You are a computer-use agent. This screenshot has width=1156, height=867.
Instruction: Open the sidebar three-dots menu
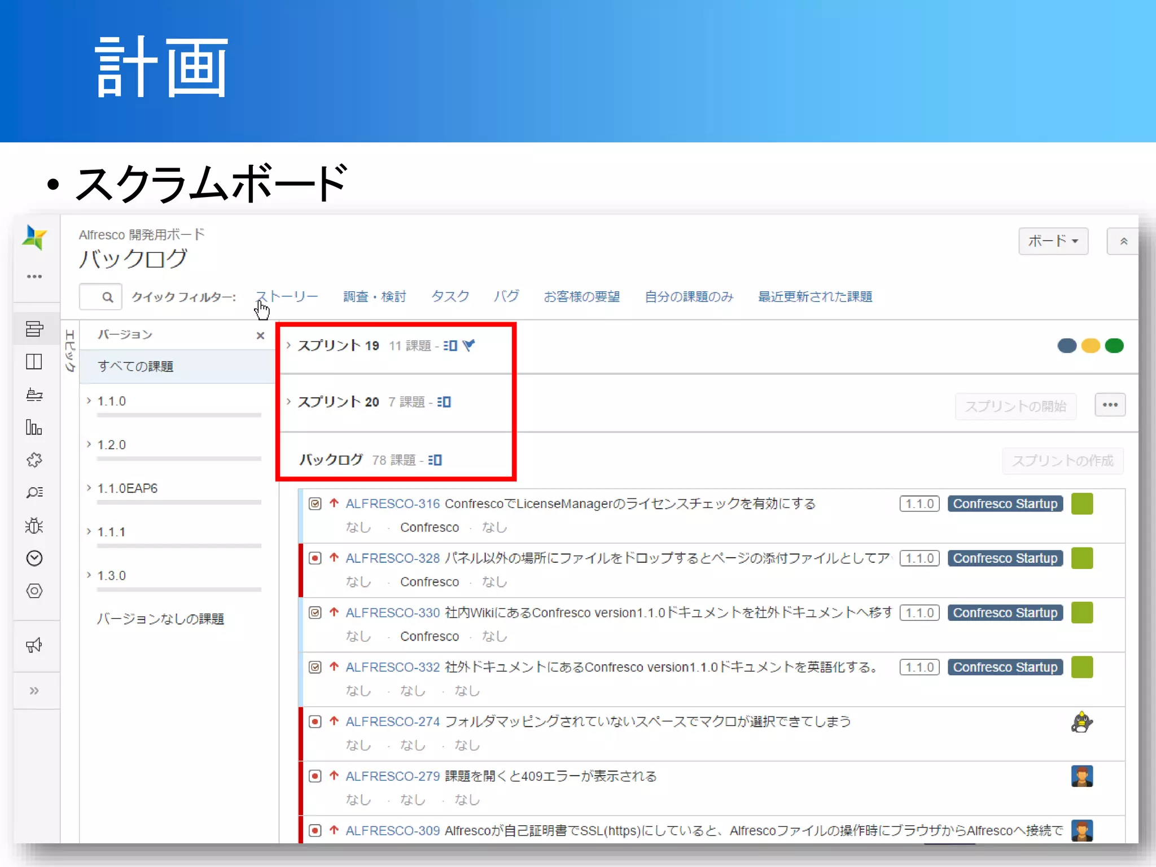[34, 277]
